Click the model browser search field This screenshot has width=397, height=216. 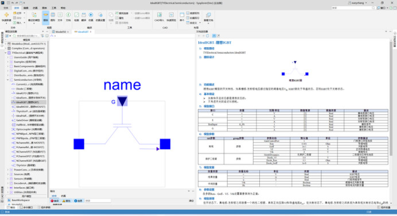[26, 36]
